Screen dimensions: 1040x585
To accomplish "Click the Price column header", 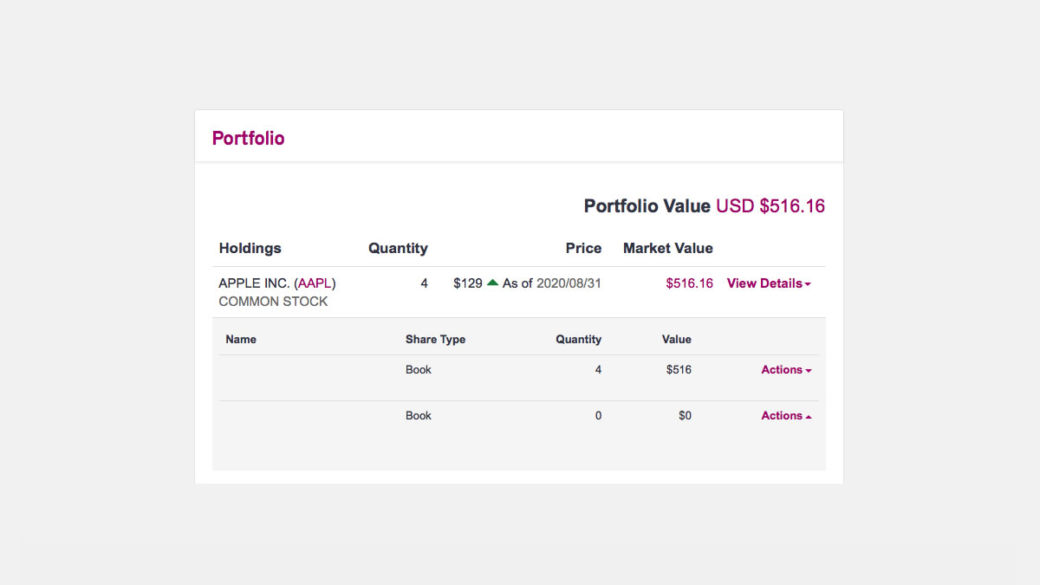I will (x=583, y=248).
